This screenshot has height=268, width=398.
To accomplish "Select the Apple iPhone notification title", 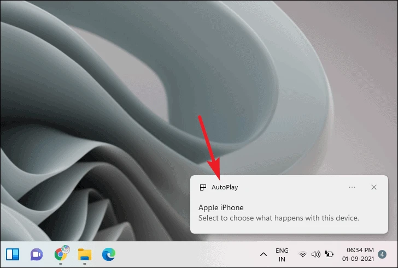I will 221,208.
